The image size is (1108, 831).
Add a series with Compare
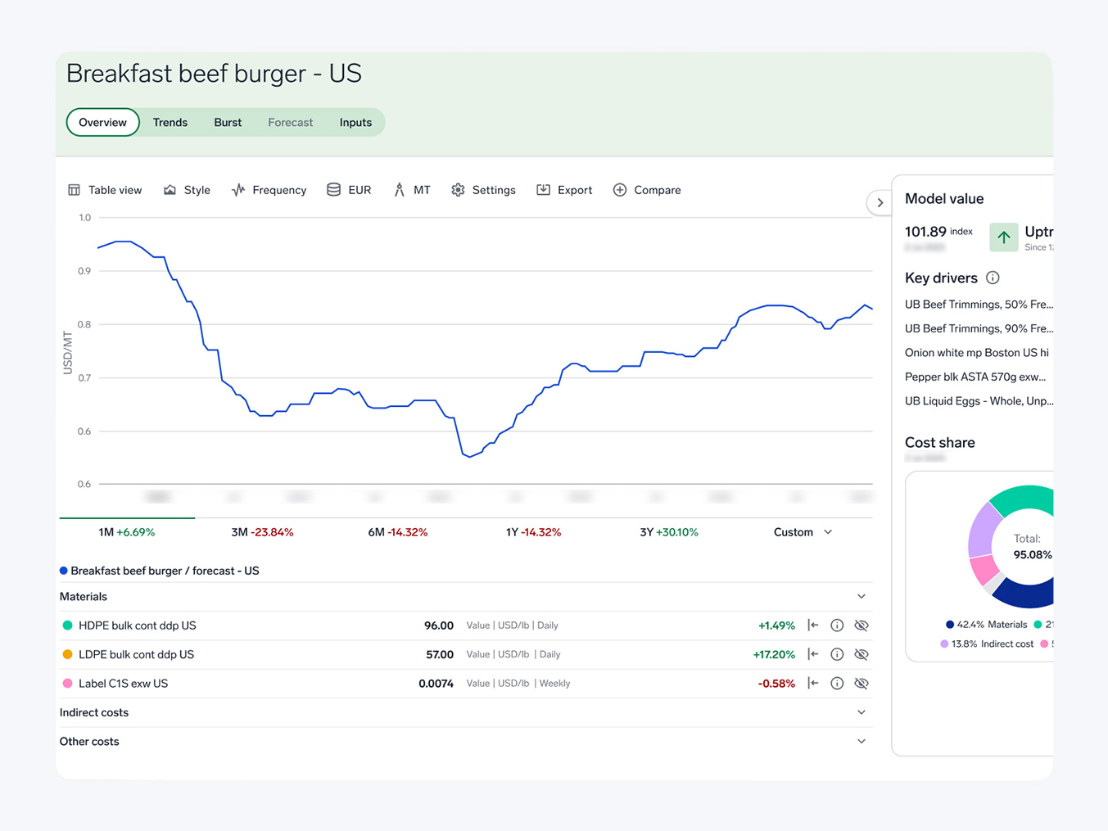coord(647,190)
